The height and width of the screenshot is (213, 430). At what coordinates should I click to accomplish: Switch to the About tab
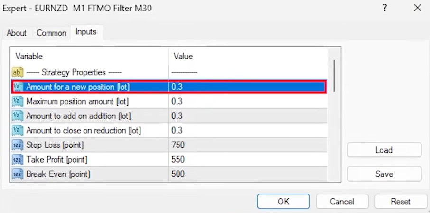tap(17, 33)
